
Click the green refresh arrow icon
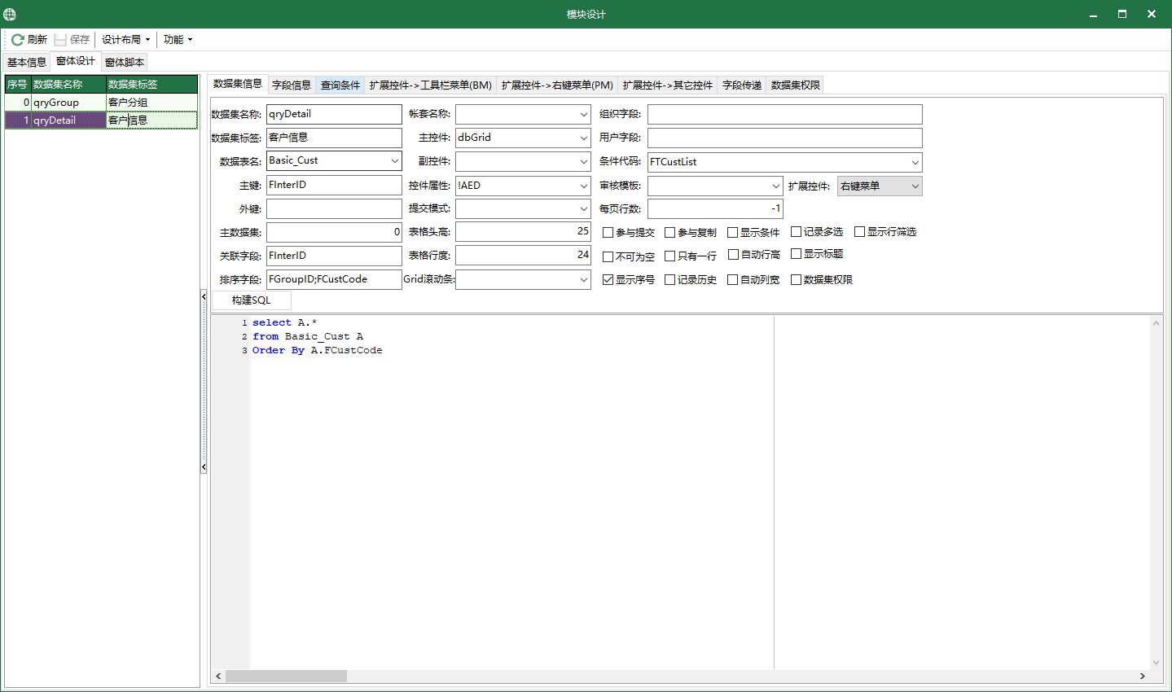tap(17, 39)
